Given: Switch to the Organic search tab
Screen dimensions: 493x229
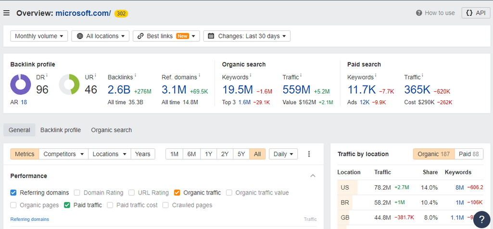Looking at the screenshot, I should pos(111,130).
